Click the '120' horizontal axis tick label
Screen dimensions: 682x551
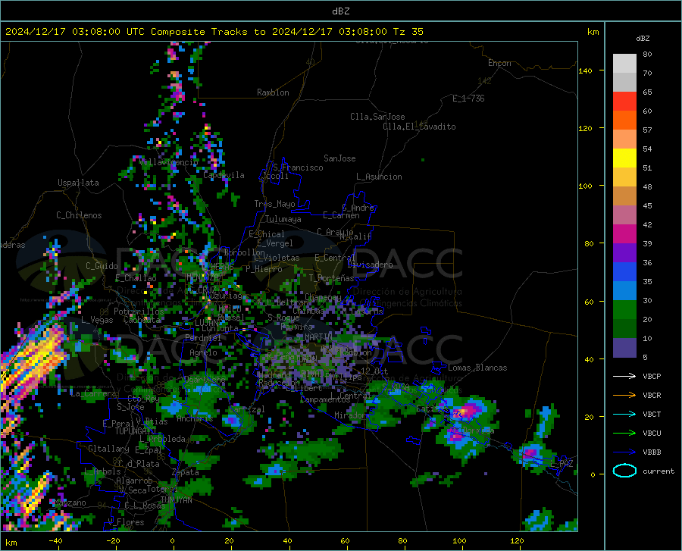(517, 540)
